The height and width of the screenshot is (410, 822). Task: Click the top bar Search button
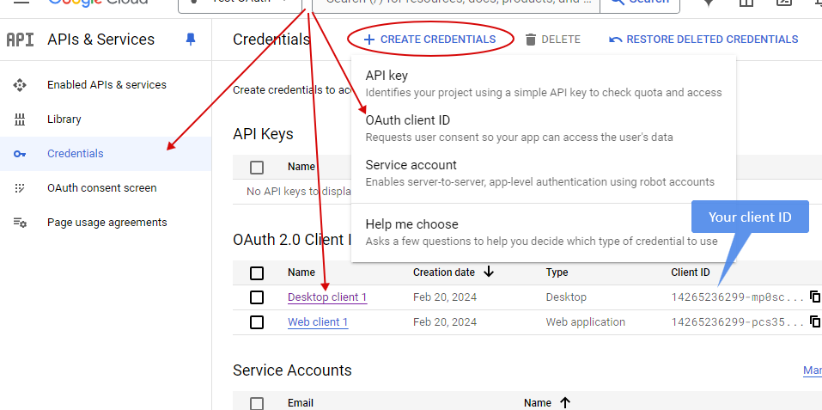click(x=640, y=3)
